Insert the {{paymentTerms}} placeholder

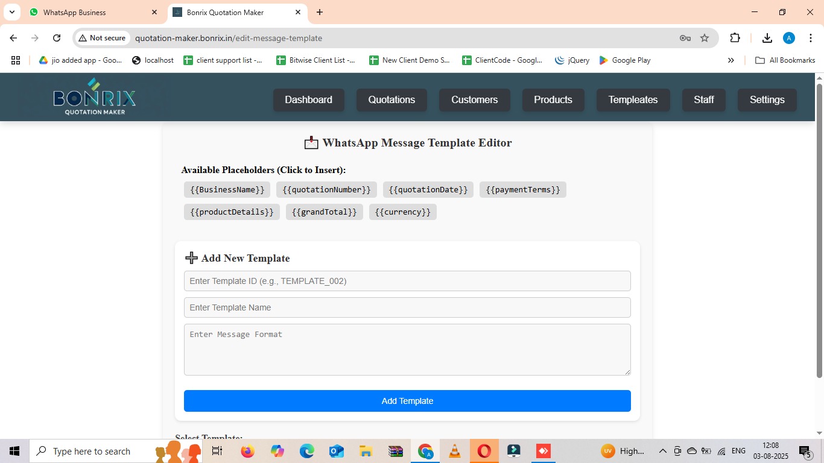click(x=523, y=190)
